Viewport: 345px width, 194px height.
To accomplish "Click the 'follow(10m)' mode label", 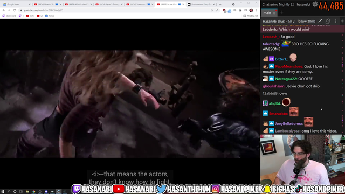I will tap(306, 22).
